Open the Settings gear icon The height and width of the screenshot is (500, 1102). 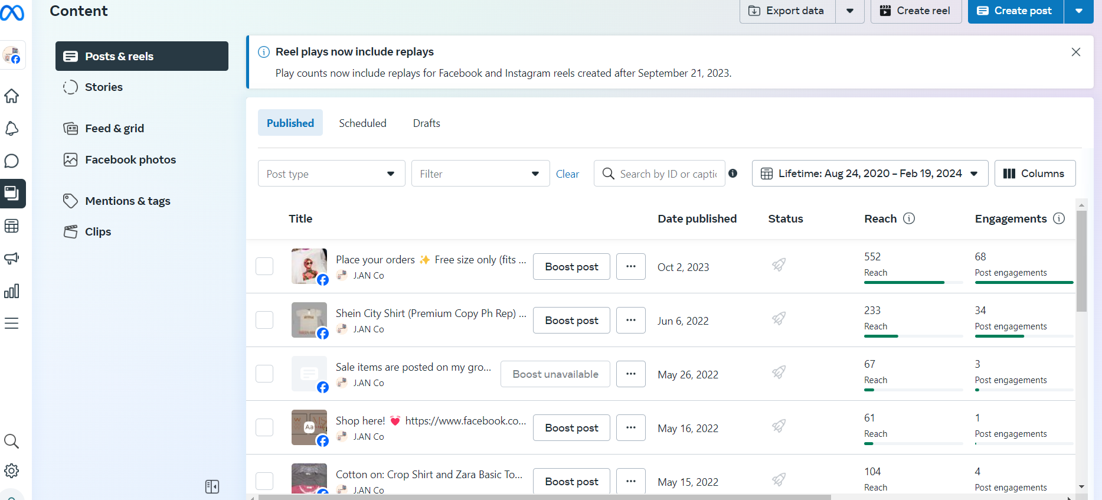point(12,470)
